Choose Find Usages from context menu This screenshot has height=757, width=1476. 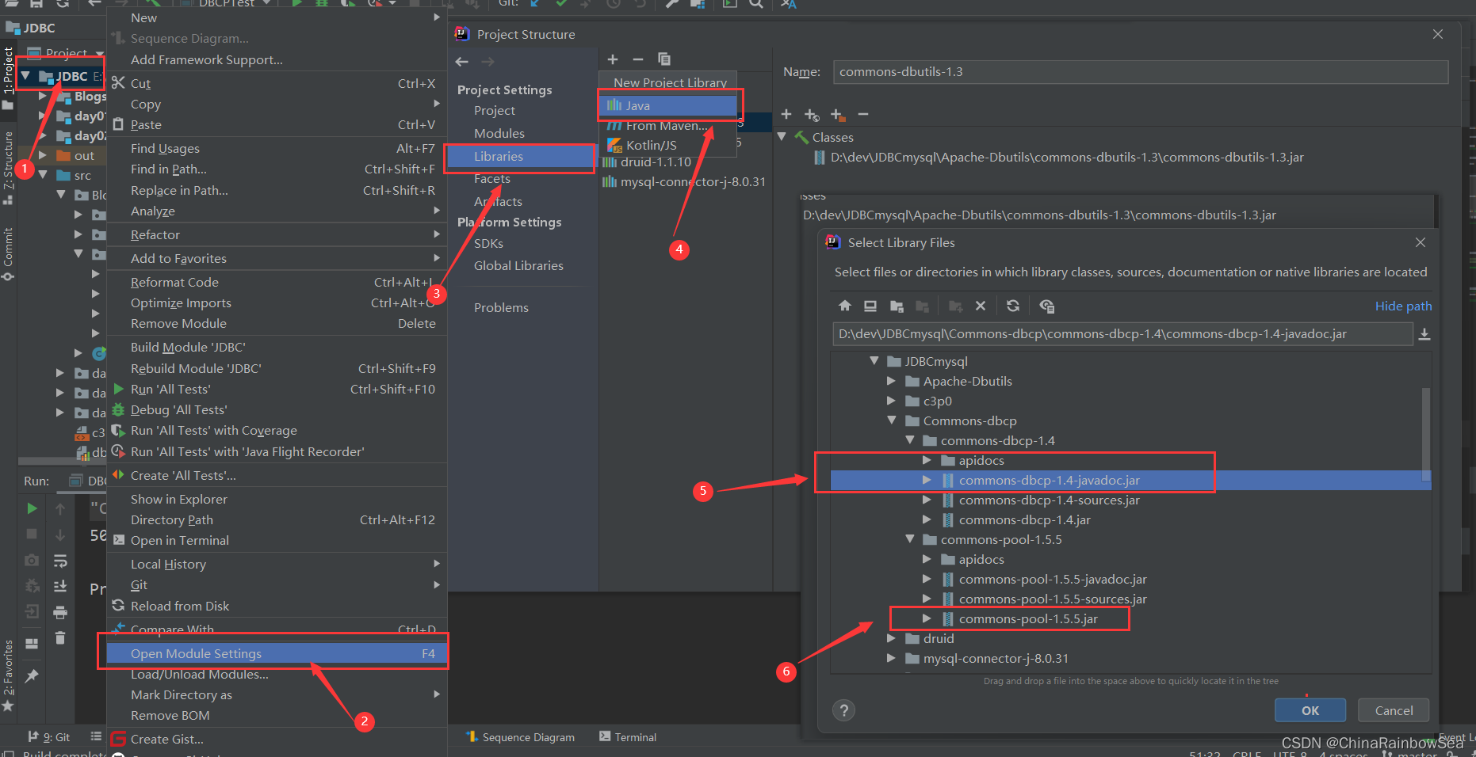[277, 148]
